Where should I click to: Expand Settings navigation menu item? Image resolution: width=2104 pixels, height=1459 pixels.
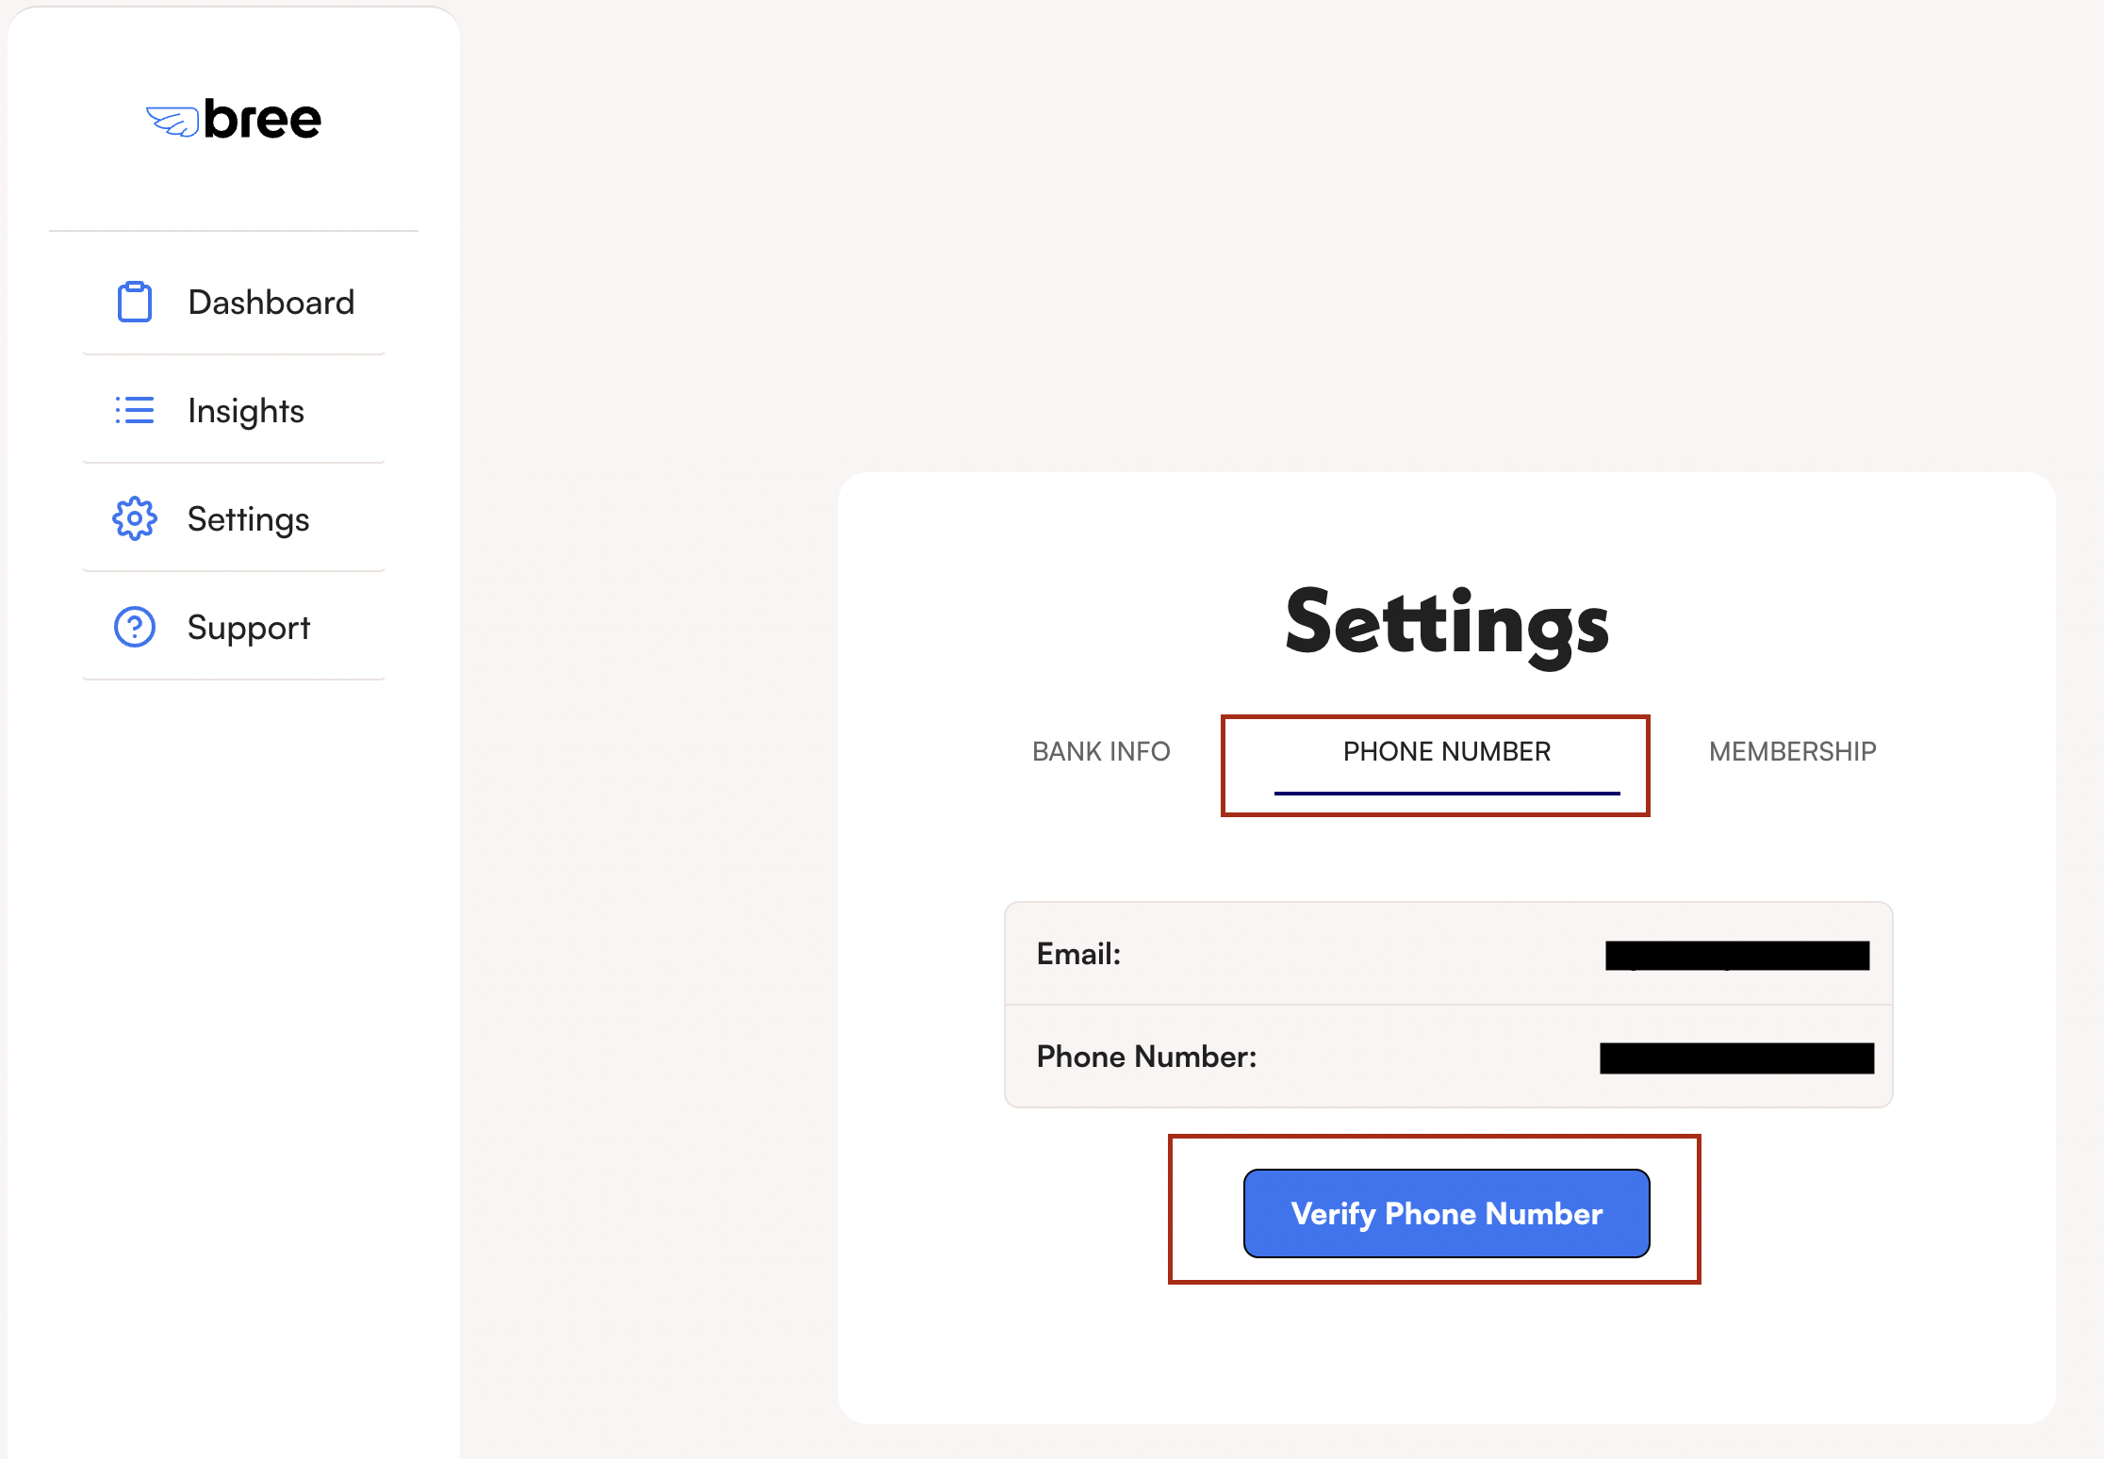(250, 517)
